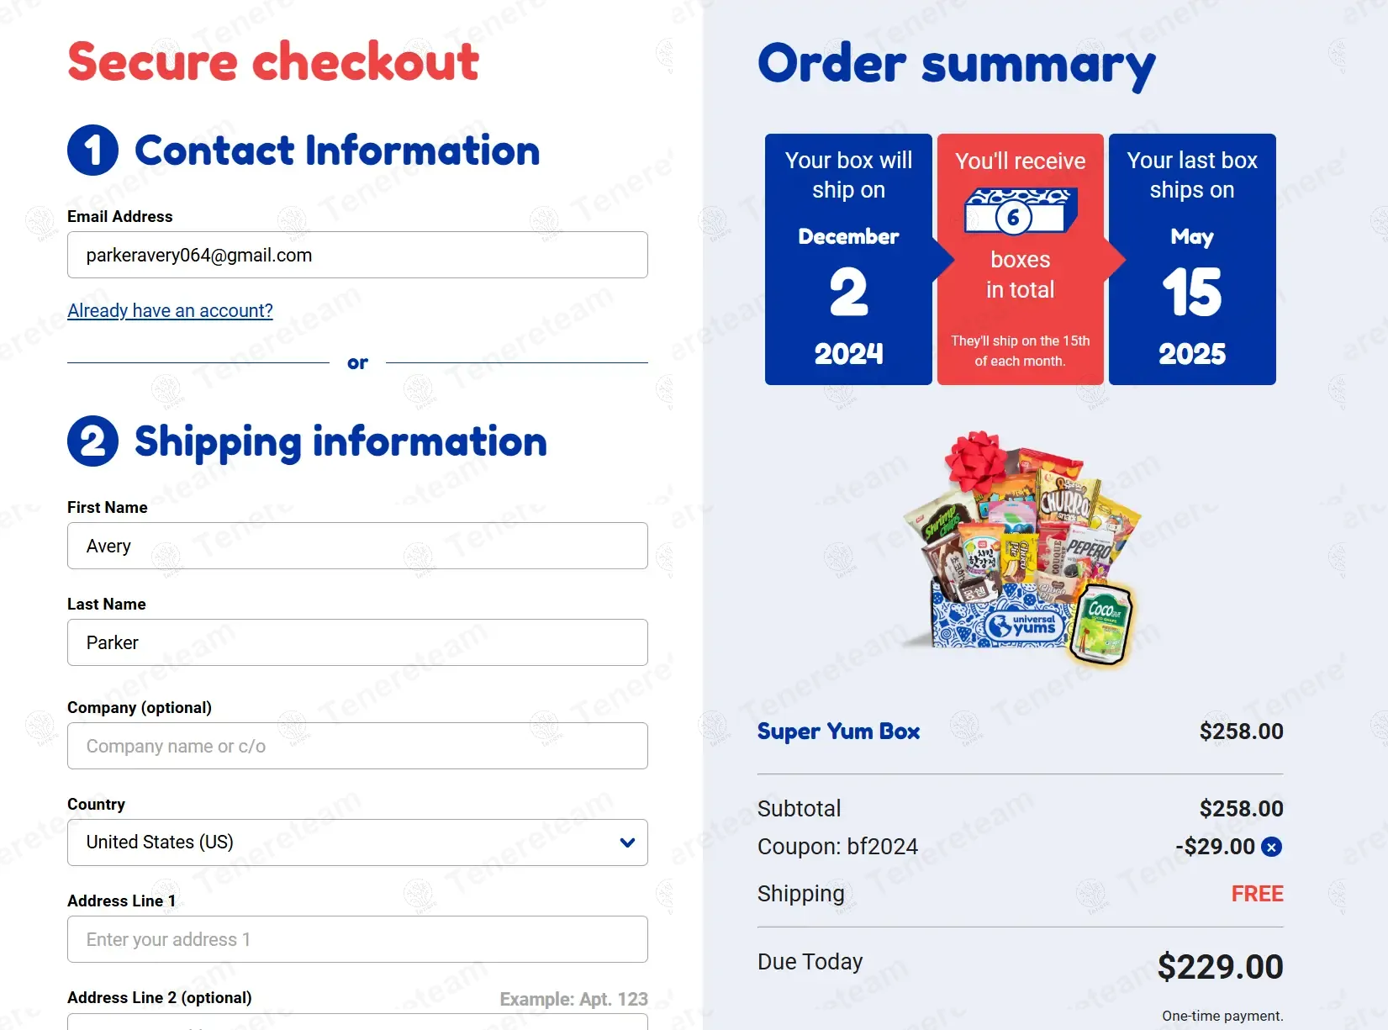Click the December 2 ship date card

pyautogui.click(x=848, y=259)
